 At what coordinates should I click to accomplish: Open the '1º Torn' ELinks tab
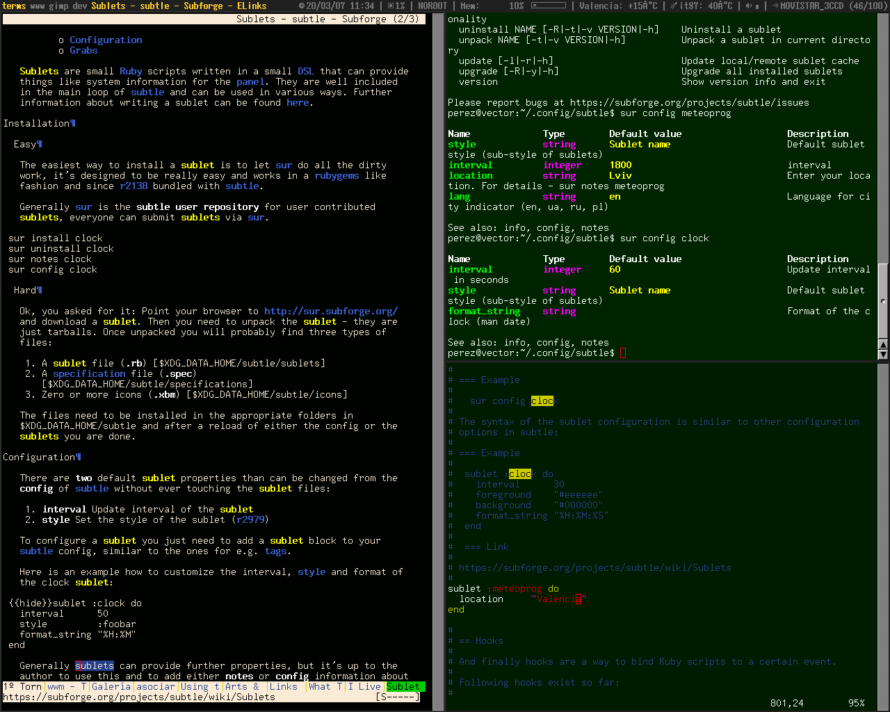click(x=22, y=686)
